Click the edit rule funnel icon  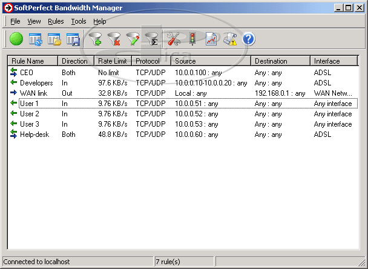coord(133,40)
